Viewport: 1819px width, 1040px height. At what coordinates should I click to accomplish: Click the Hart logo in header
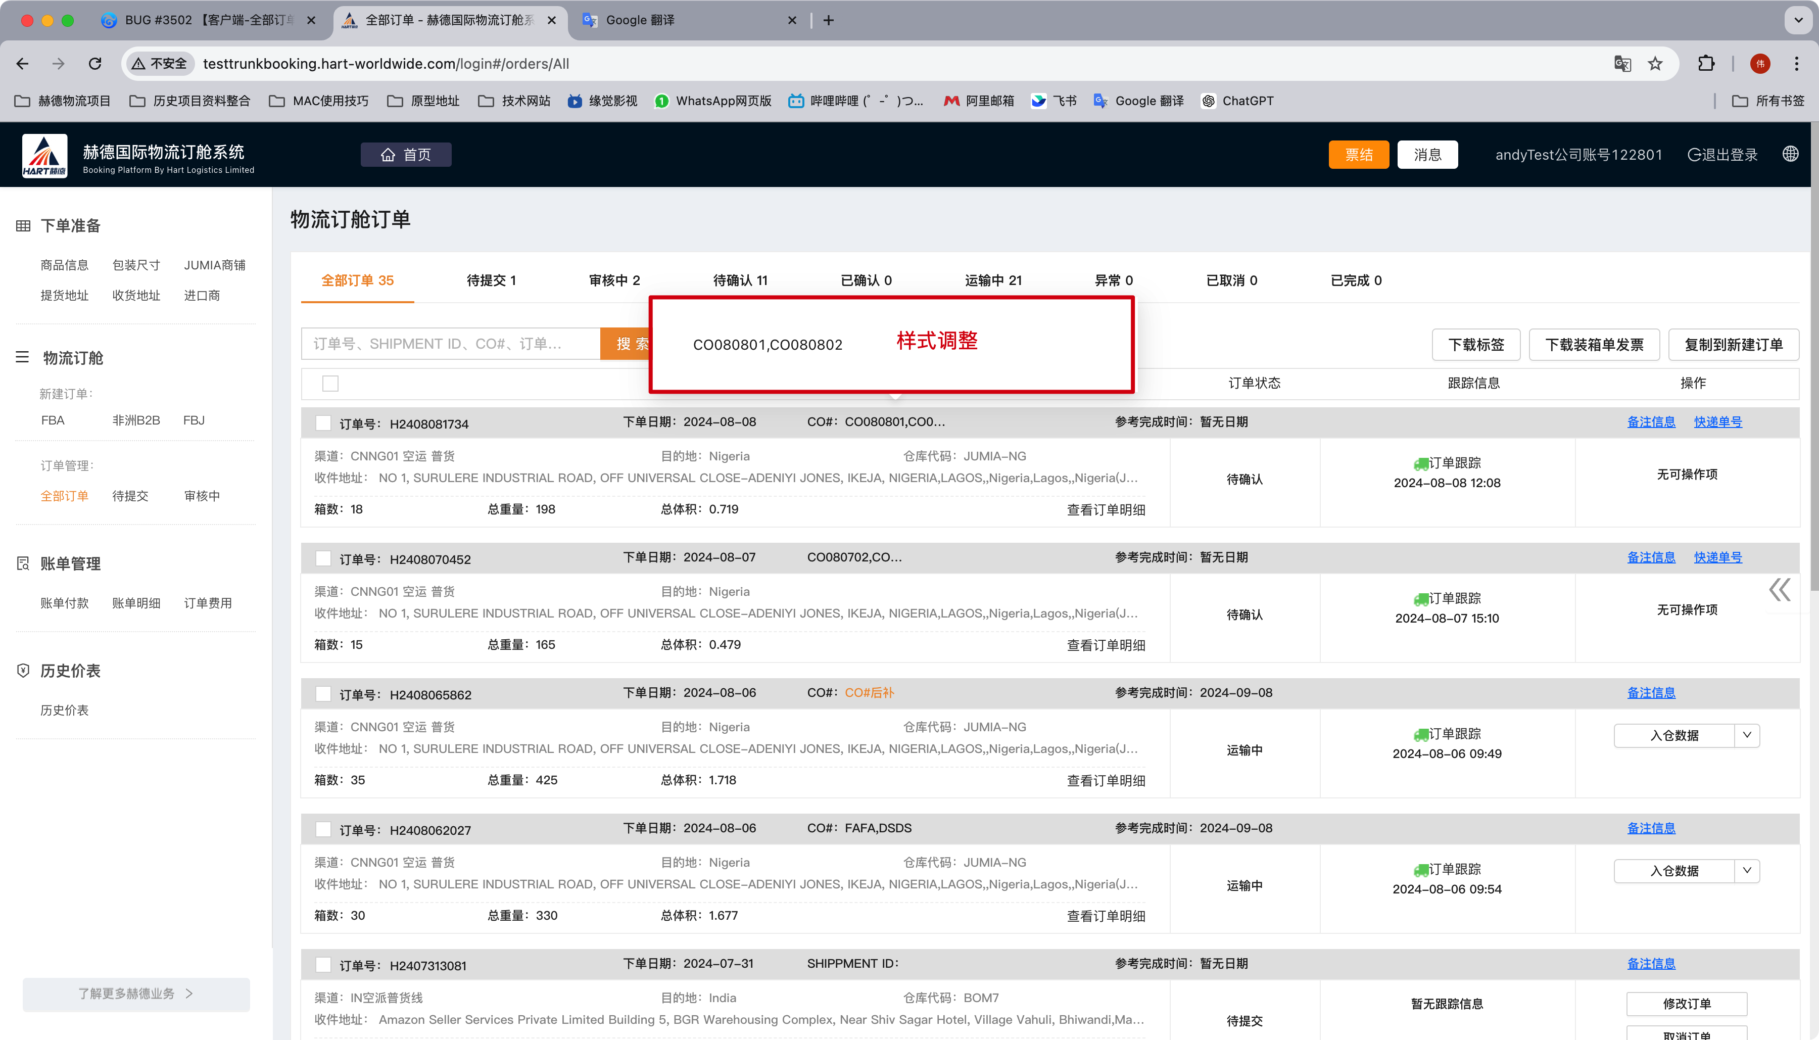pyautogui.click(x=44, y=155)
